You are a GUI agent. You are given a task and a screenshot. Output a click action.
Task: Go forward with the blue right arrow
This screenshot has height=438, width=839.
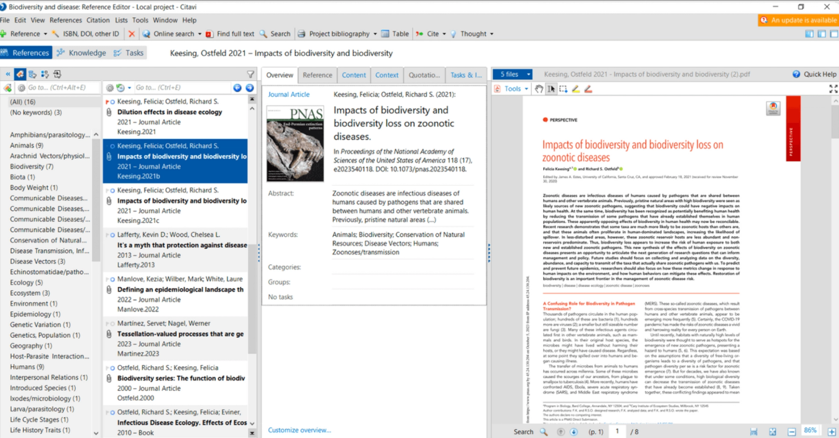tap(250, 88)
